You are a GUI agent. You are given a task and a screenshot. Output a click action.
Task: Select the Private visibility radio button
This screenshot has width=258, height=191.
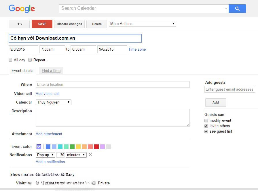tap(94, 183)
